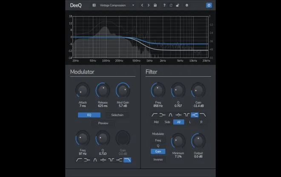Toggle the blue power bypass button
This screenshot has height=177, width=281.
(x=209, y=5)
